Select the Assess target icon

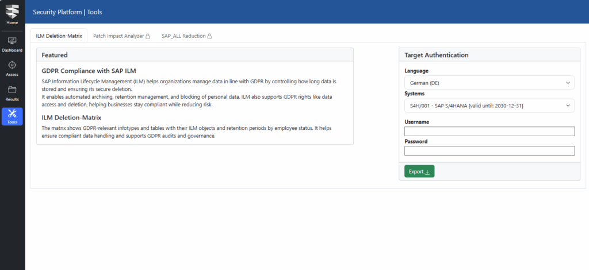pos(12,65)
